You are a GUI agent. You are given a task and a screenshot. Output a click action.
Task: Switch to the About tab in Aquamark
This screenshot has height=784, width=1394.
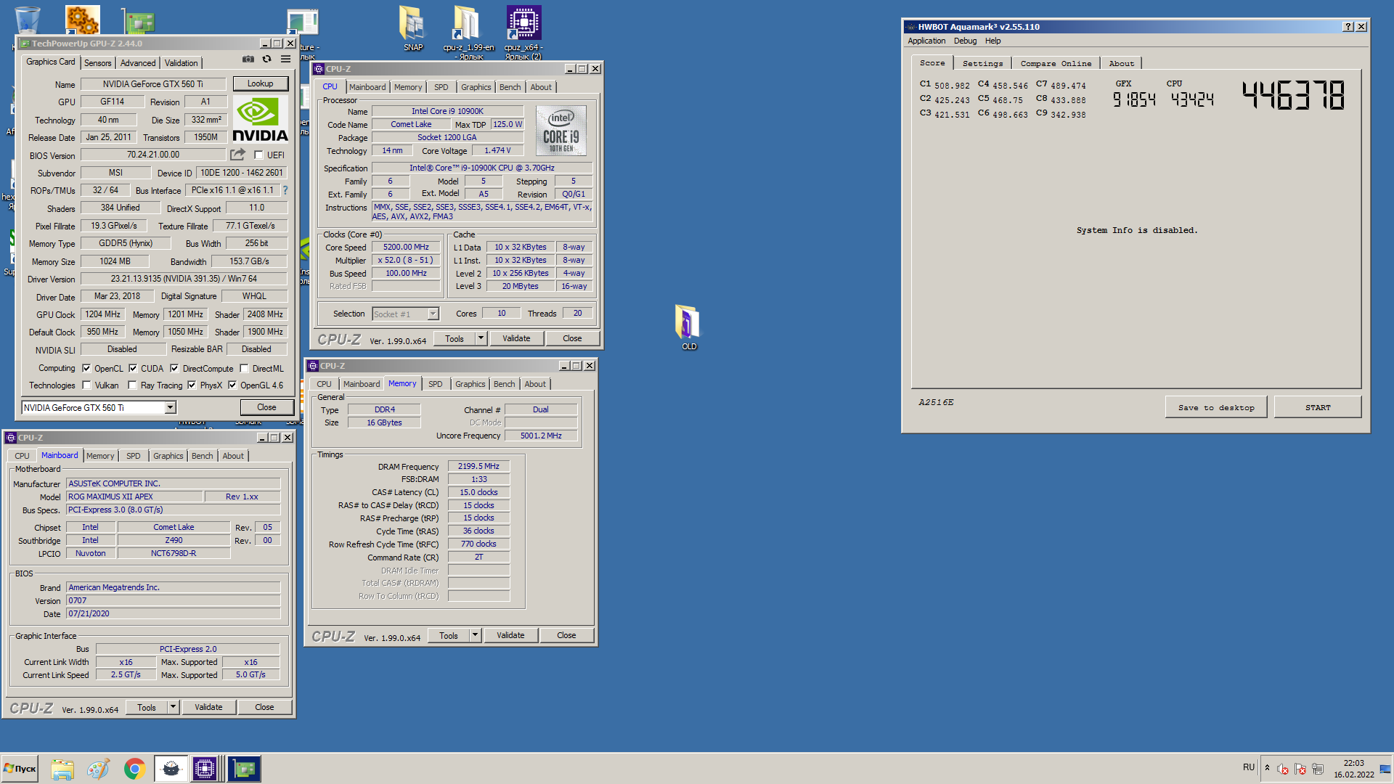point(1121,64)
